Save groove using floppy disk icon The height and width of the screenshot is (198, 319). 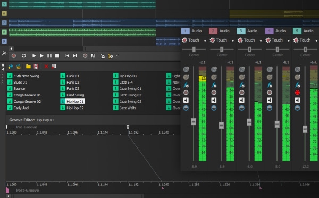click(36, 66)
